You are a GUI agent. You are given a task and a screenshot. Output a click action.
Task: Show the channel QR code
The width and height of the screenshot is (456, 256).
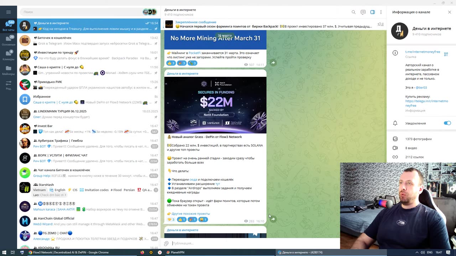[x=446, y=54]
